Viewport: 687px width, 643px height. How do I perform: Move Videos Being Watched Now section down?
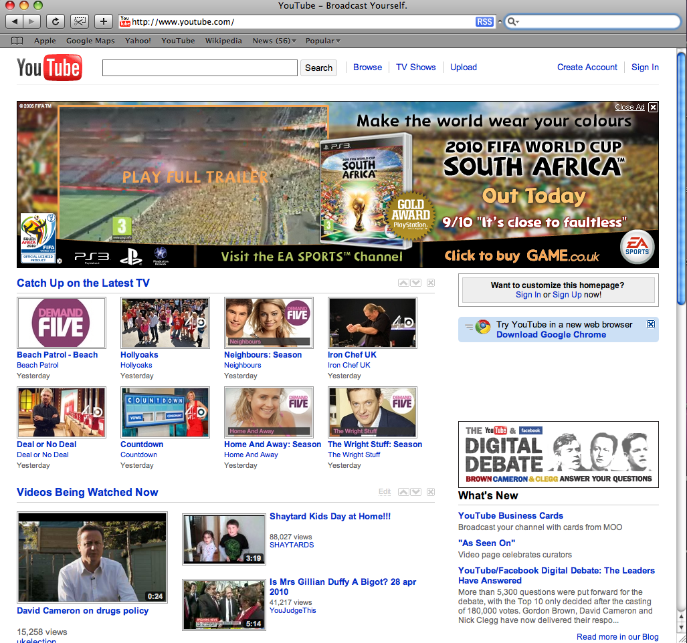[416, 492]
